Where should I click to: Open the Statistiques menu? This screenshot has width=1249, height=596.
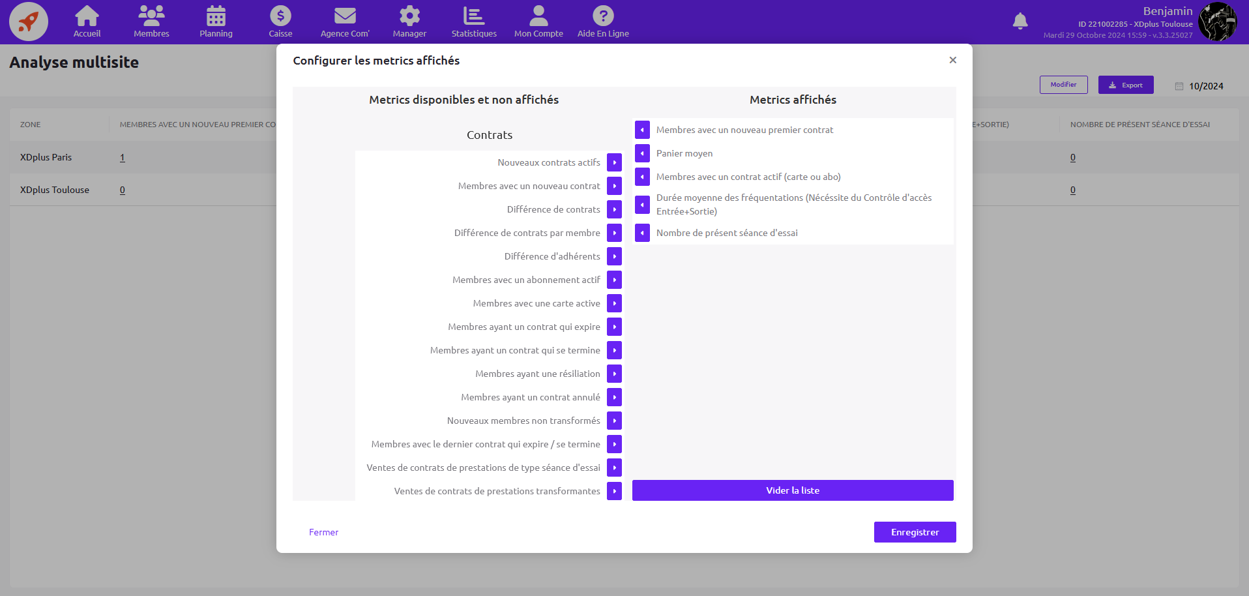point(474,22)
